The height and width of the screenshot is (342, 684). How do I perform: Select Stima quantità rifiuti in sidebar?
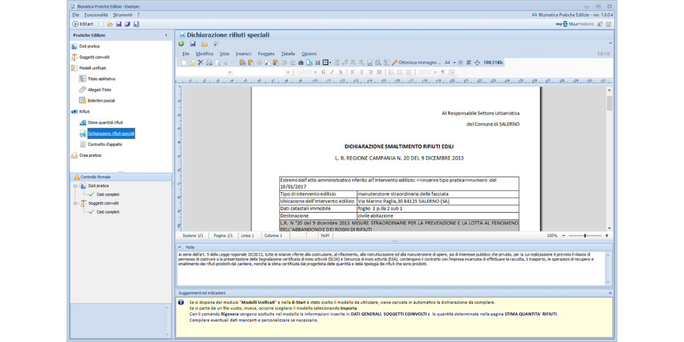click(105, 123)
